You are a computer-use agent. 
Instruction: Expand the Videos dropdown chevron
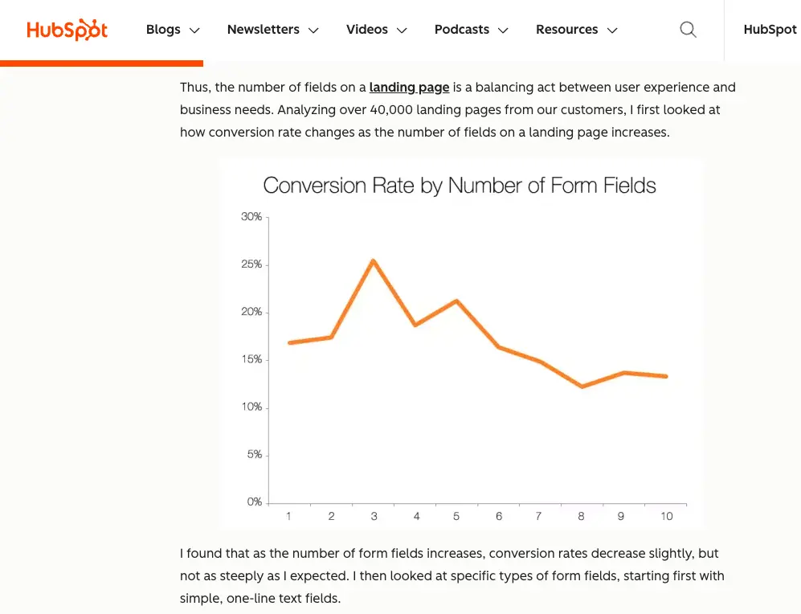[403, 31]
